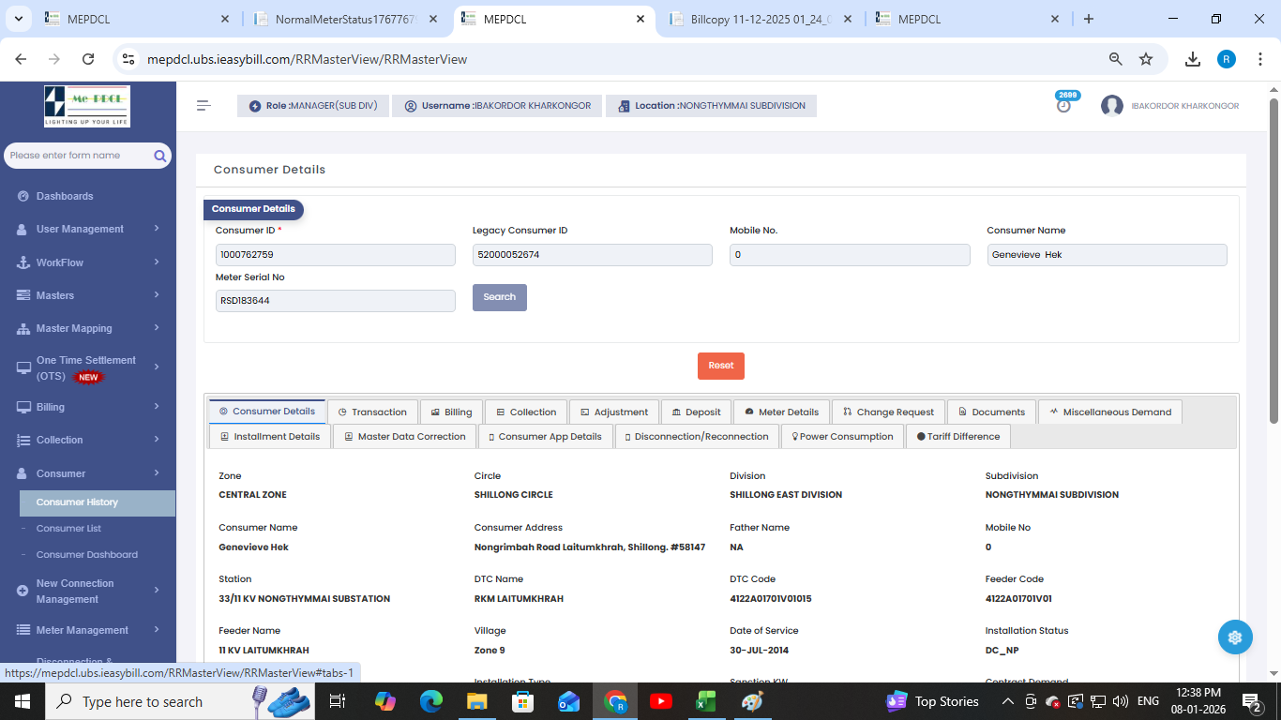Bookmark this page with the star icon
Image resolution: width=1281 pixels, height=720 pixels.
[1146, 59]
